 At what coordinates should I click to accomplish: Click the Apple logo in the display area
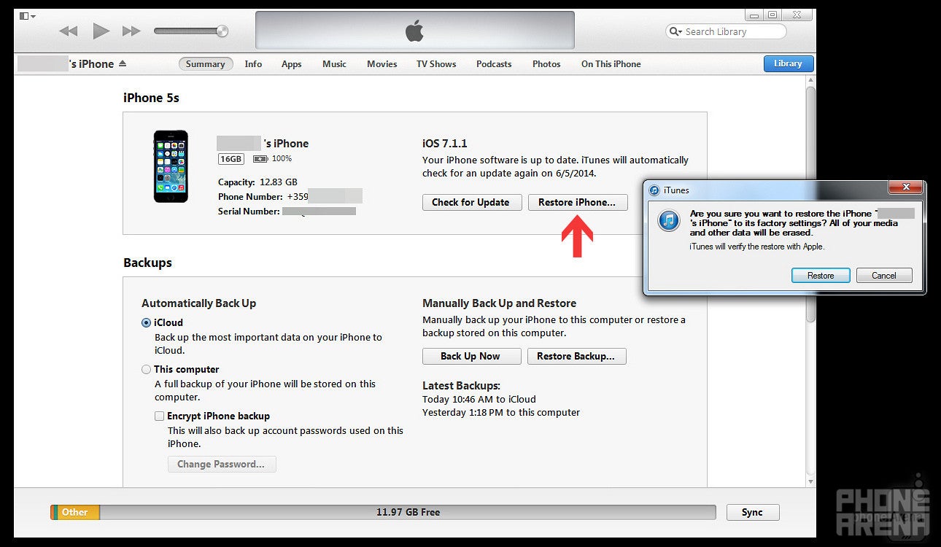coord(414,31)
